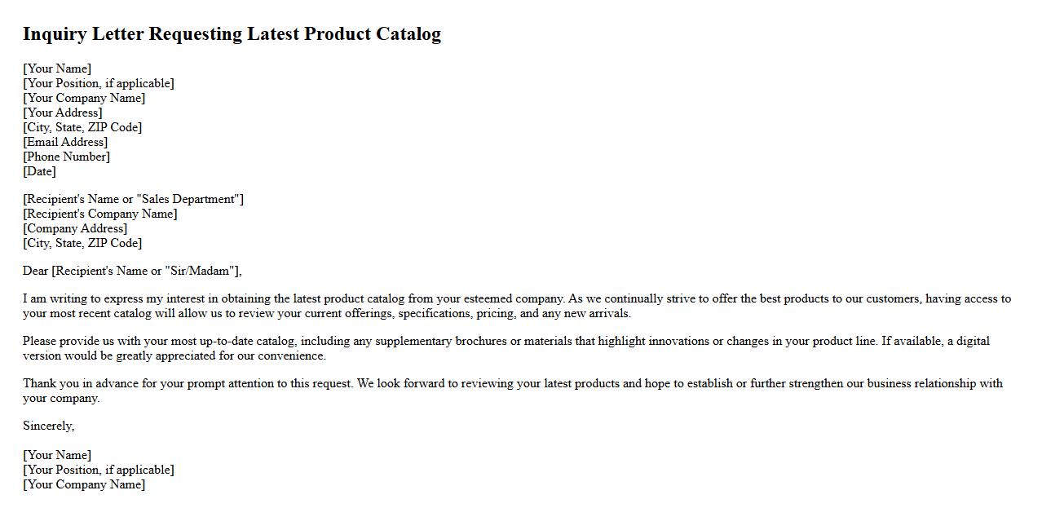The height and width of the screenshot is (530, 1042).
Task: Click the '[Date]' placeholder
Action: [x=39, y=171]
